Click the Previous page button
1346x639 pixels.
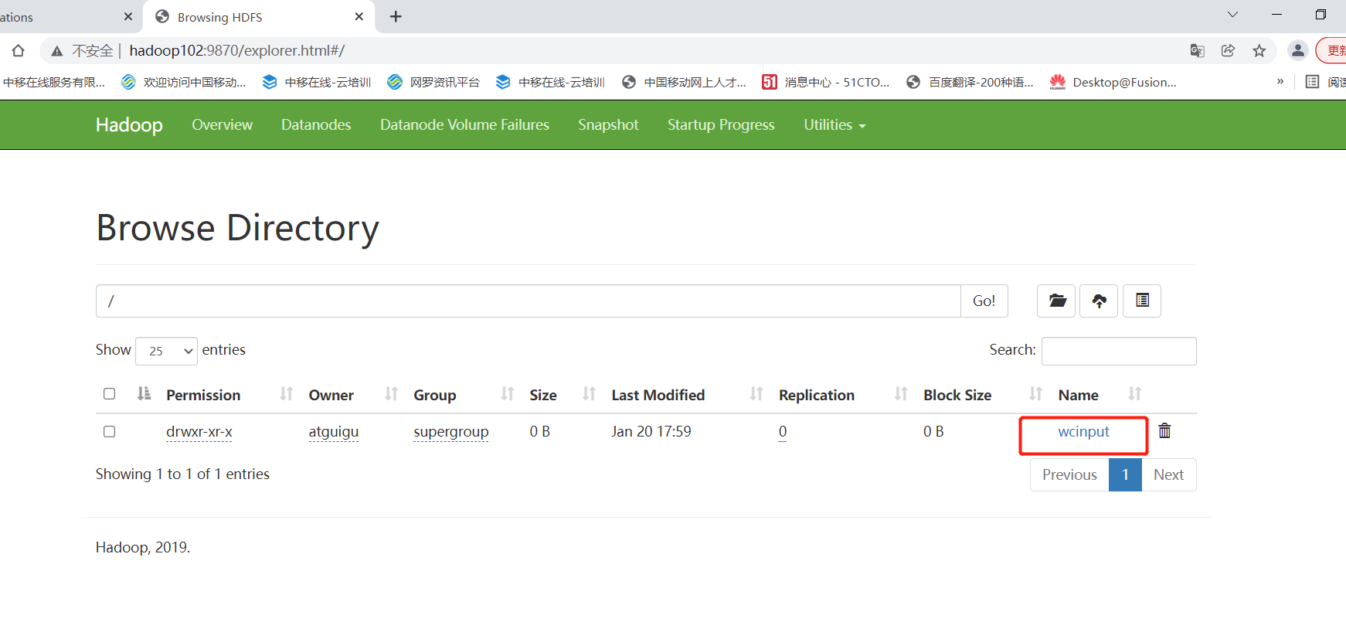tap(1069, 474)
